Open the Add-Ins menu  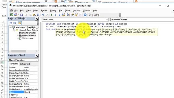pyautogui.click(x=76, y=11)
